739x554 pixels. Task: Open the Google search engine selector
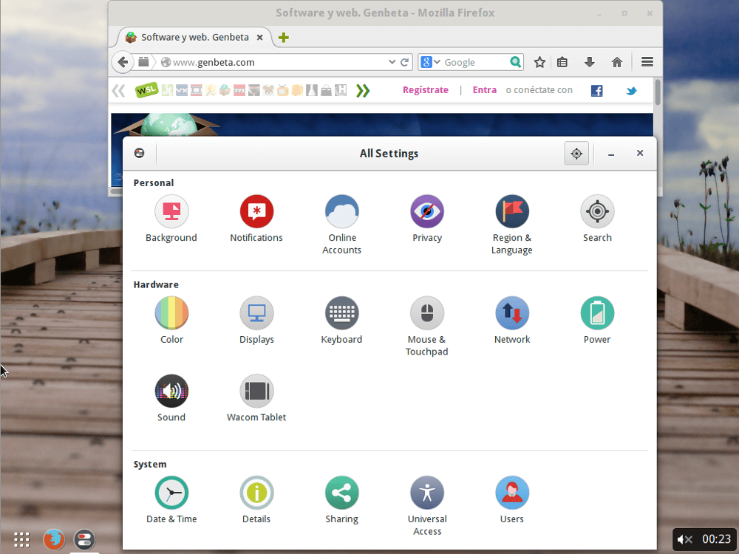click(x=429, y=62)
